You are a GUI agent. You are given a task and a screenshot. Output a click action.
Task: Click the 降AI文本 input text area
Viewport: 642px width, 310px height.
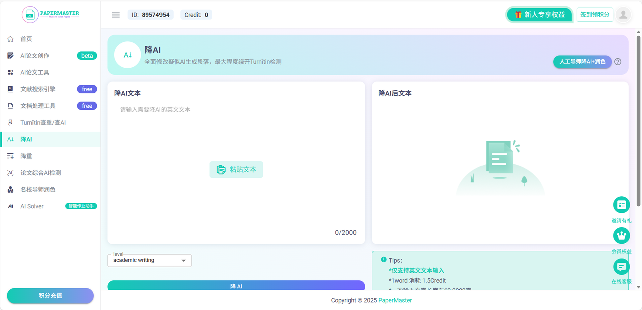click(x=236, y=165)
